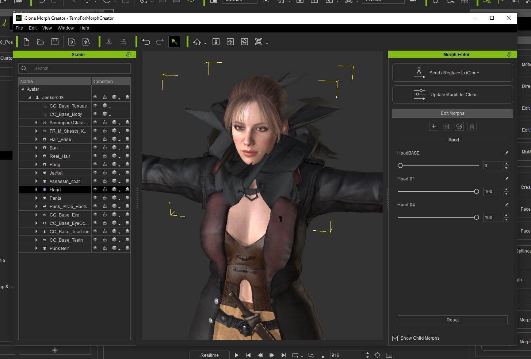Click the third icon under Edit Morphs
The width and height of the screenshot is (531, 359).
(459, 126)
